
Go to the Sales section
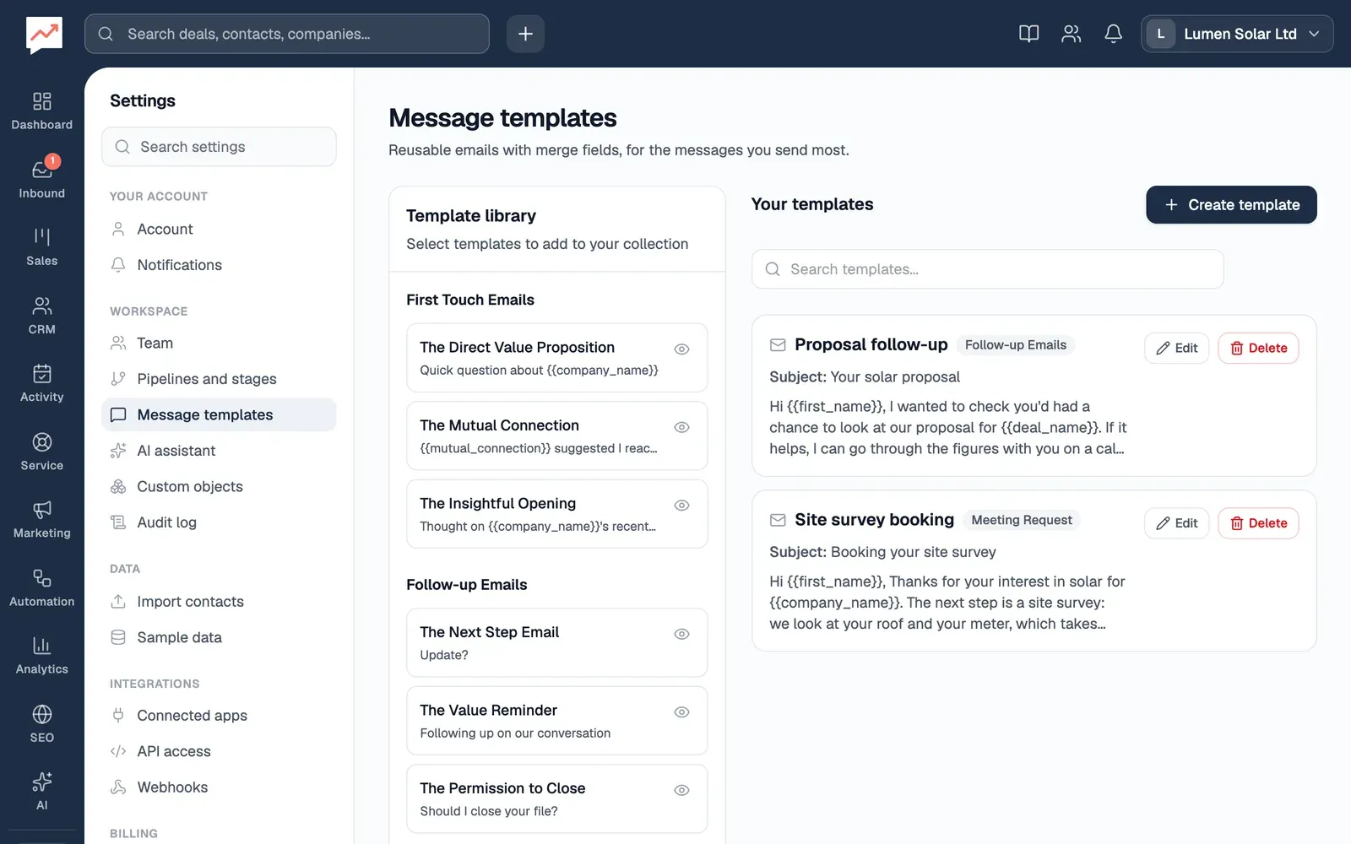(x=41, y=247)
